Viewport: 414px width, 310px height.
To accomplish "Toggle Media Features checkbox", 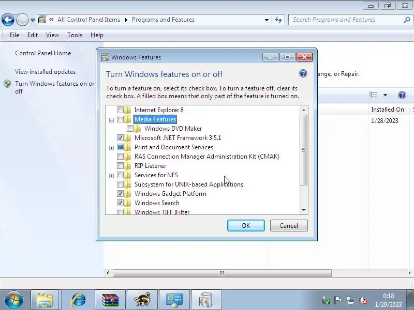I will [120, 119].
